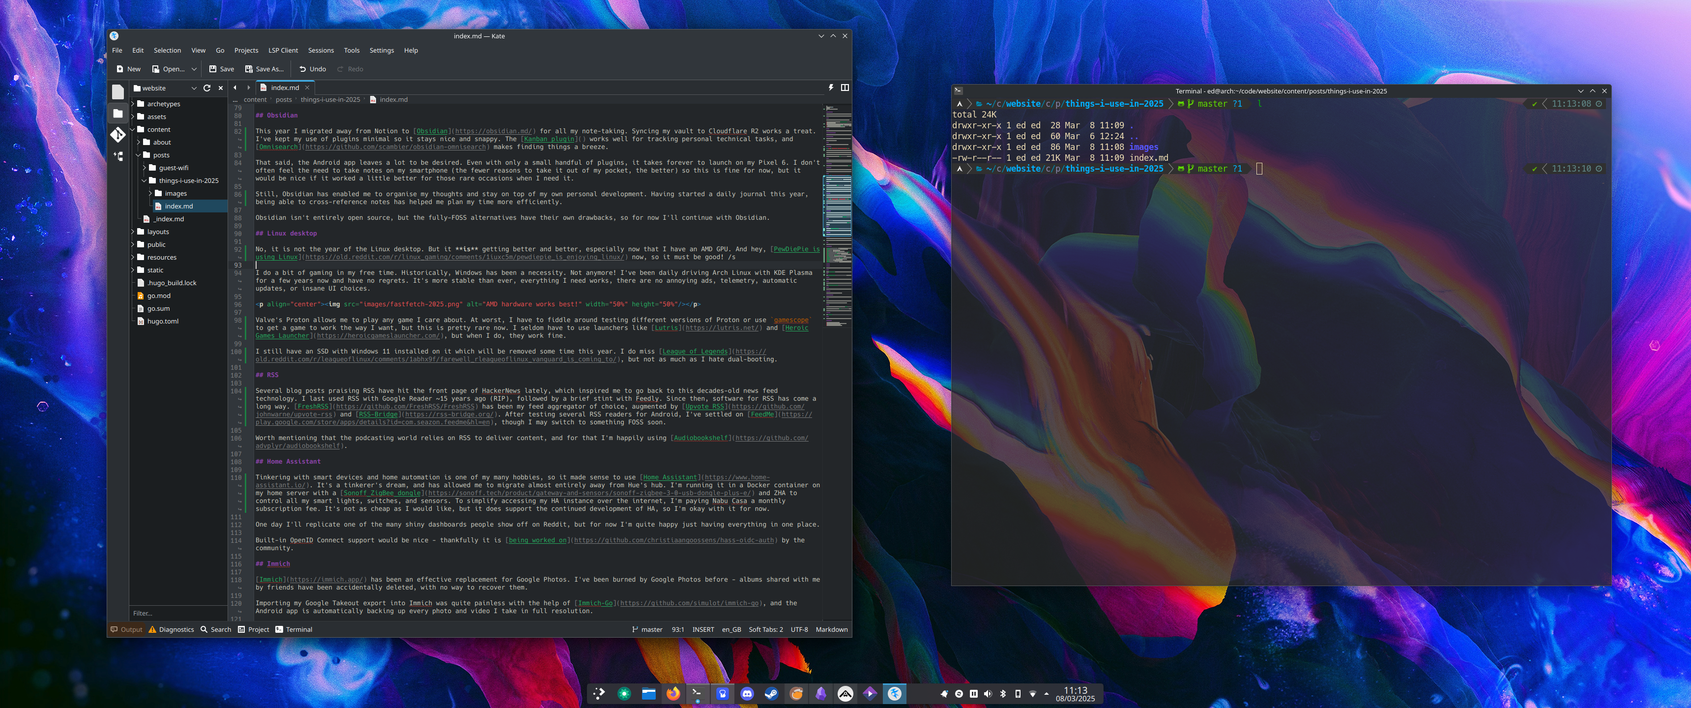Expand the archetypes folder
Image resolution: width=1691 pixels, height=708 pixels.
click(x=133, y=104)
